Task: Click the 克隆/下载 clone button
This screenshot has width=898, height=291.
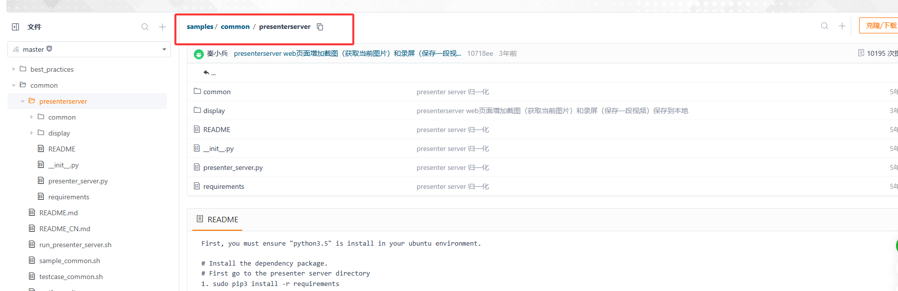Action: 879,25
